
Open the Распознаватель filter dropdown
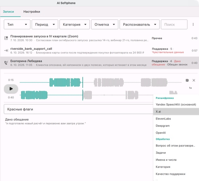[140, 24]
